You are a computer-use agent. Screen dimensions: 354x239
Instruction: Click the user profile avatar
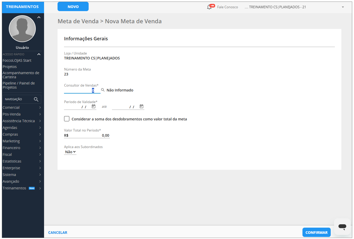click(x=22, y=29)
